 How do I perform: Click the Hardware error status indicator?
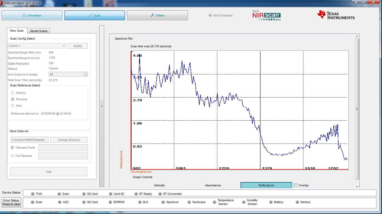click(x=189, y=202)
